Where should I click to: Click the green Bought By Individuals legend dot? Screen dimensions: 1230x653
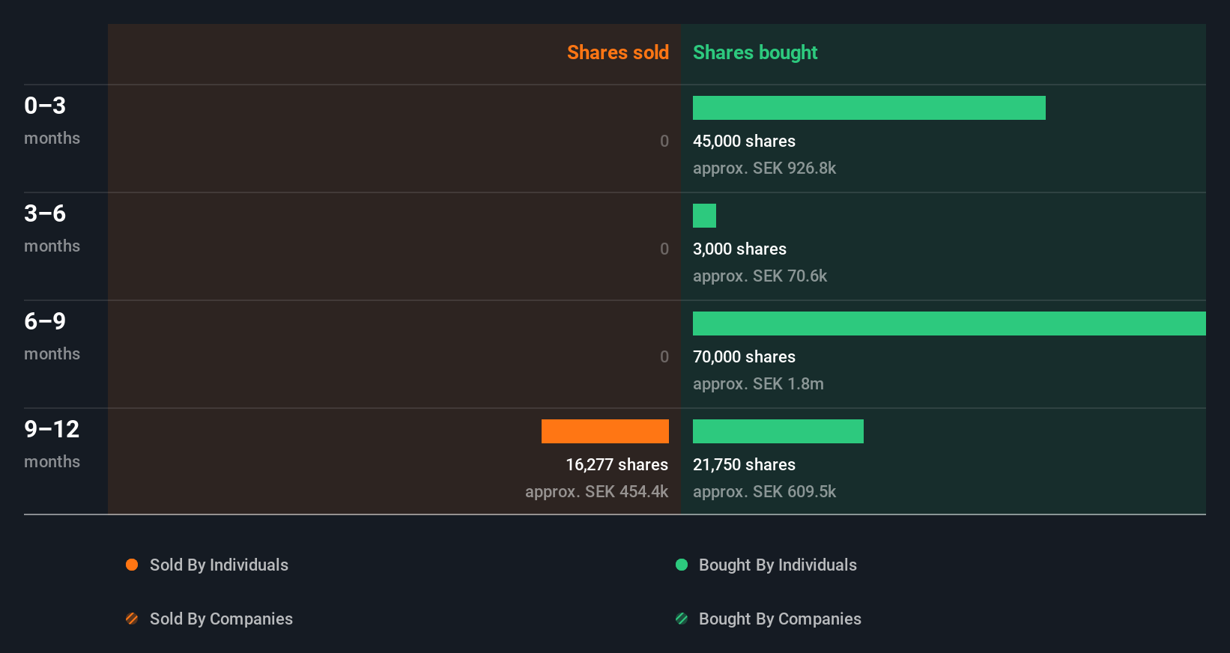click(682, 565)
